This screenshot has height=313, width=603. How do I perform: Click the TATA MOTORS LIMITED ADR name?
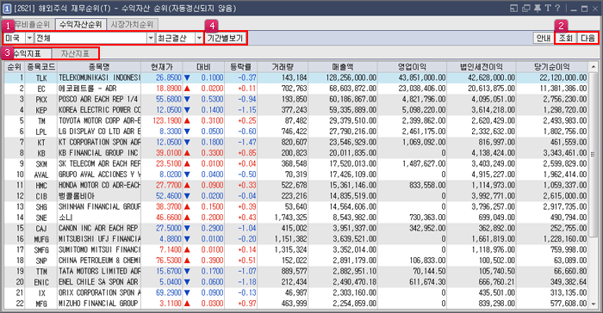tap(99, 271)
